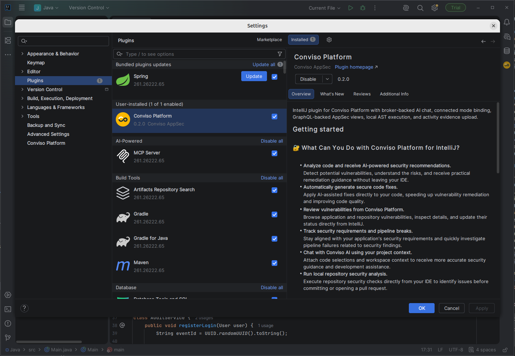Open the Git tool window
The image size is (515, 356).
[x=8, y=338]
